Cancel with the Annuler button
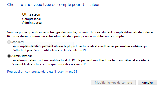The image size is (167, 94). pos(147,83)
